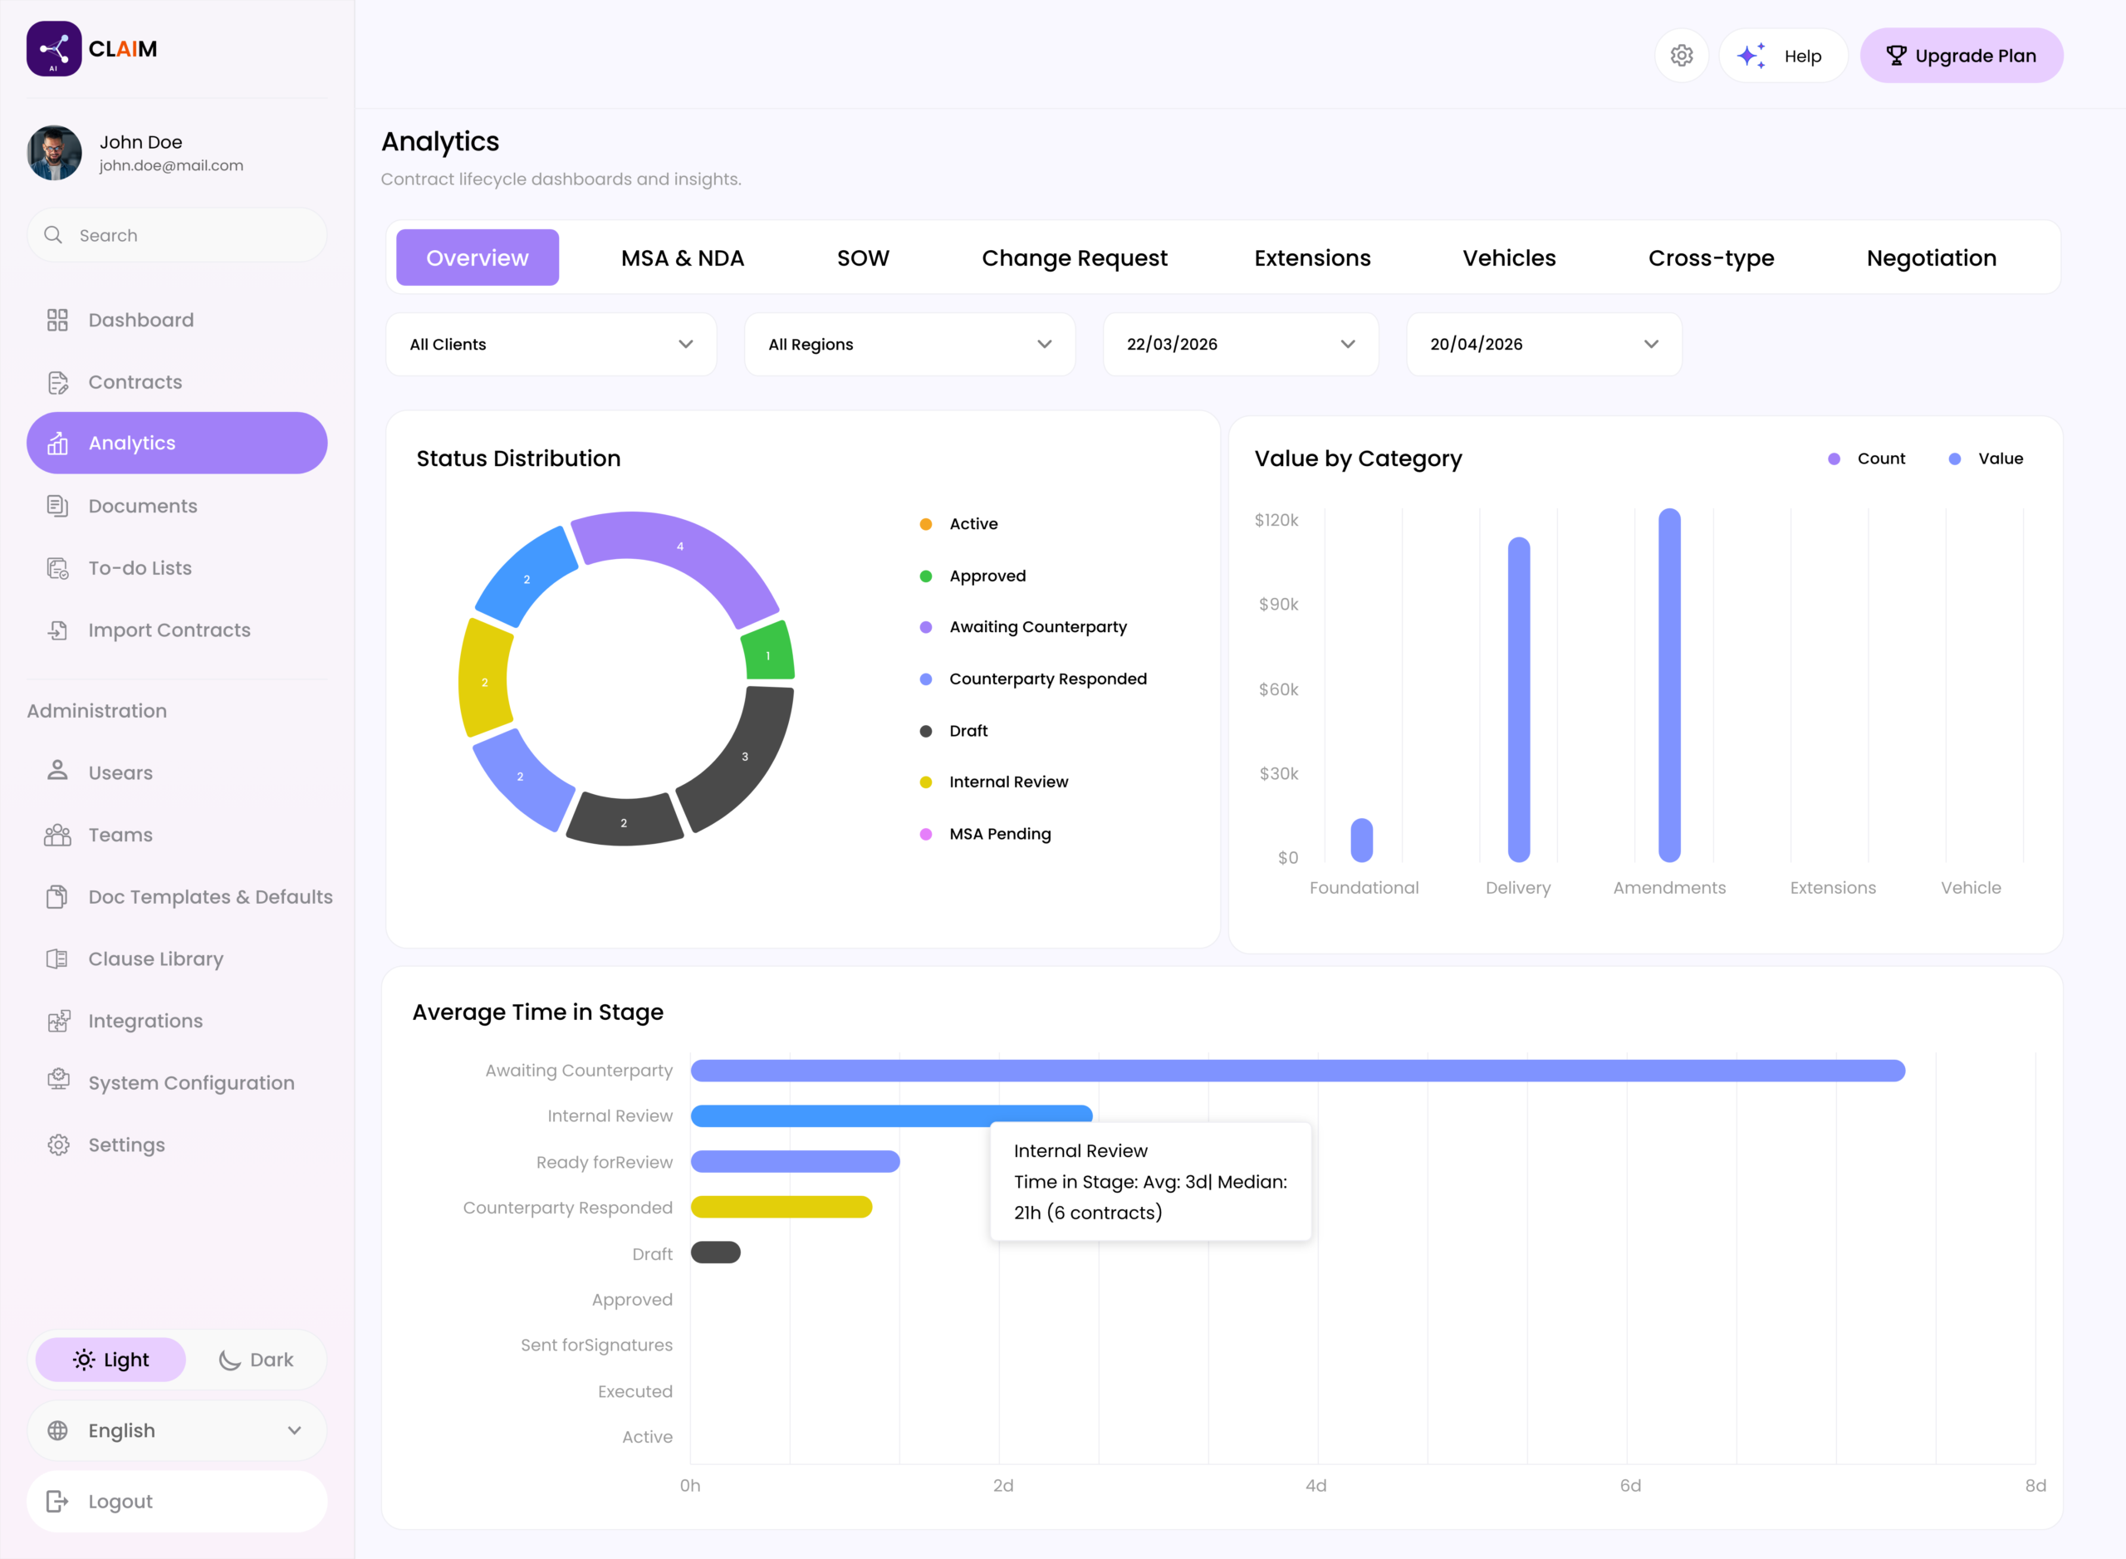Click the Upgrade Plan button
The width and height of the screenshot is (2126, 1559).
(1962, 56)
